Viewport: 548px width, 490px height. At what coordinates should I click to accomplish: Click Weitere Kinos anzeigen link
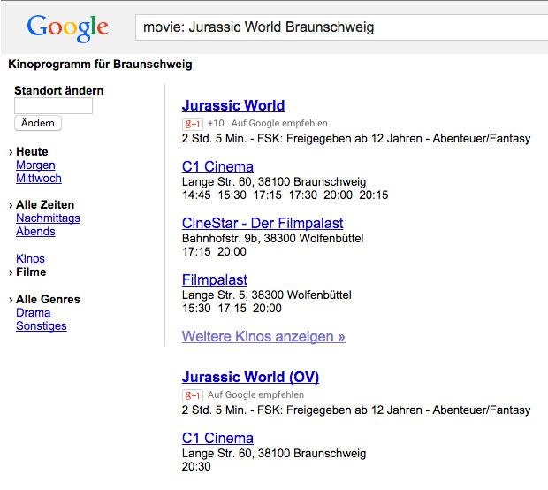pos(263,337)
